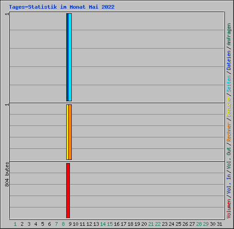The image size is (234, 229).
Task: Select the orange Rechner bar for day 9
Action: [70, 132]
